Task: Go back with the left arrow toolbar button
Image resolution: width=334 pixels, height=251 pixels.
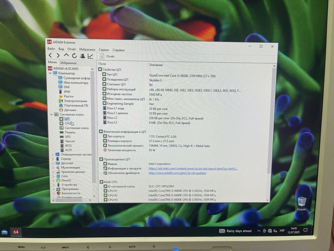Action: [50, 56]
